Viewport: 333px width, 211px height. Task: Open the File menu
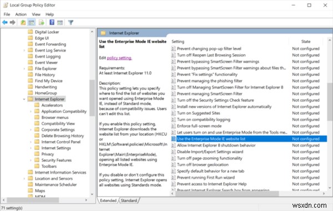7,14
